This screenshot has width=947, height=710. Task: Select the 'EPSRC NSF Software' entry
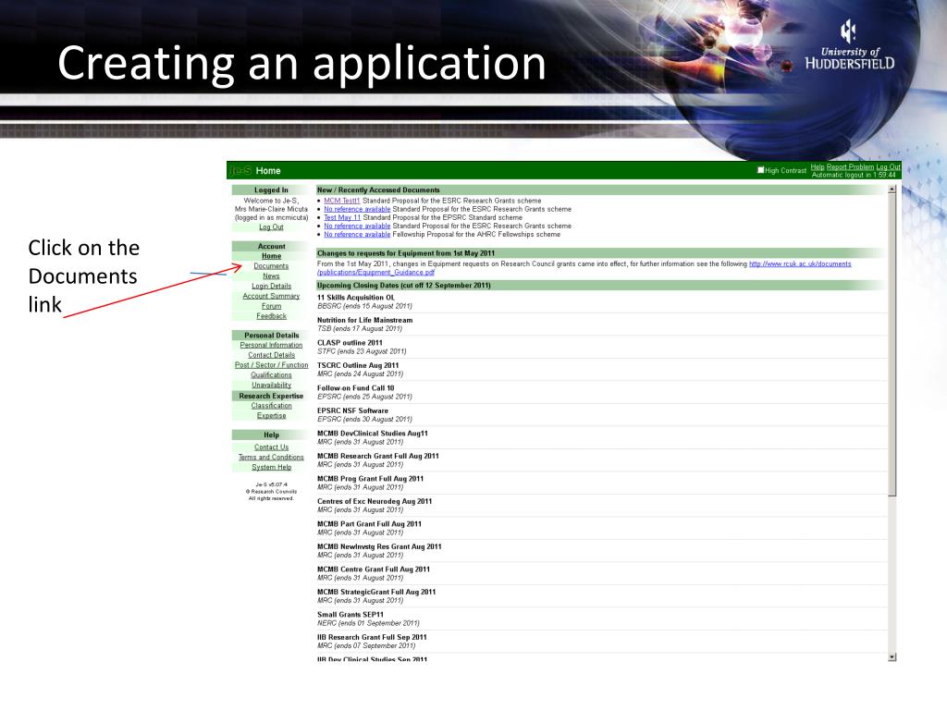point(352,411)
